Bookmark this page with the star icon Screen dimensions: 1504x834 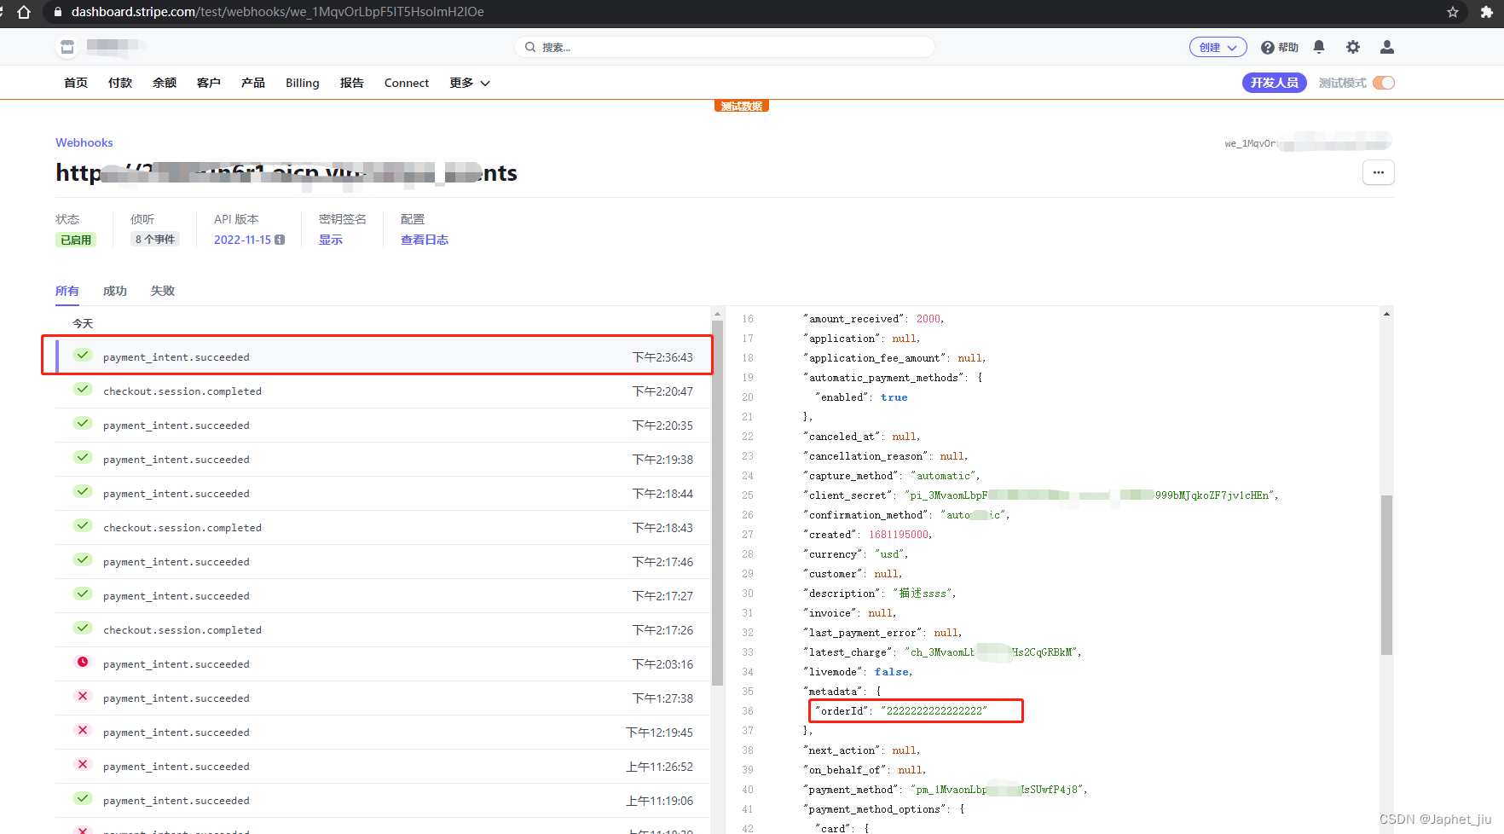click(1453, 12)
